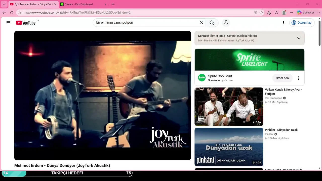Mute the tab via speaker icon
The image size is (322, 181).
[x=17, y=4]
